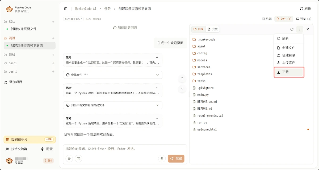Click the 2,001 points badge

point(48,160)
